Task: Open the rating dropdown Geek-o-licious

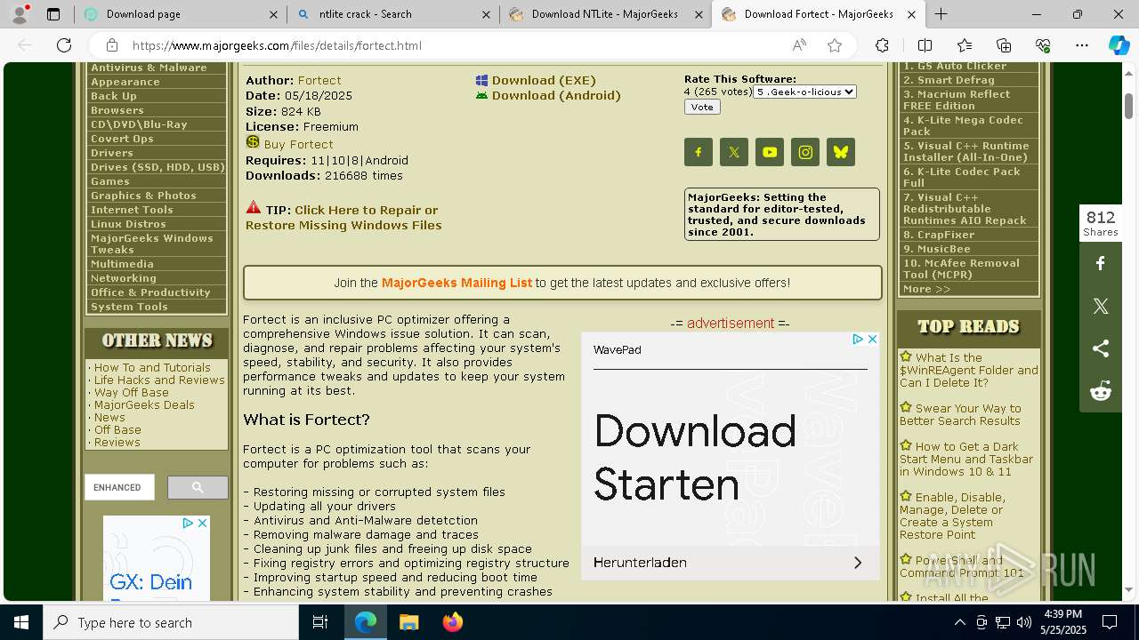Action: click(804, 92)
